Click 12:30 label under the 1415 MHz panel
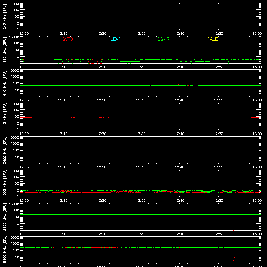The width and height of the screenshot is (267, 267). click(x=141, y=134)
